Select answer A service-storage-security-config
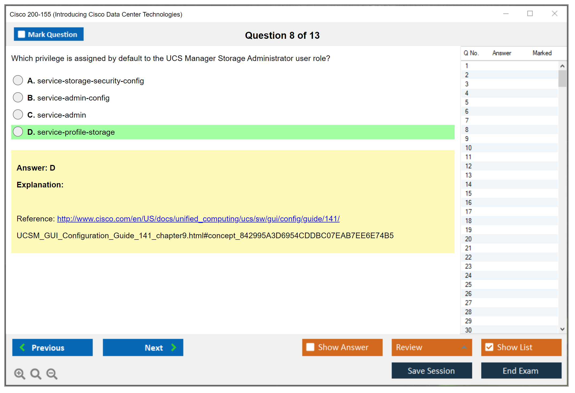575x393 pixels. (x=18, y=80)
